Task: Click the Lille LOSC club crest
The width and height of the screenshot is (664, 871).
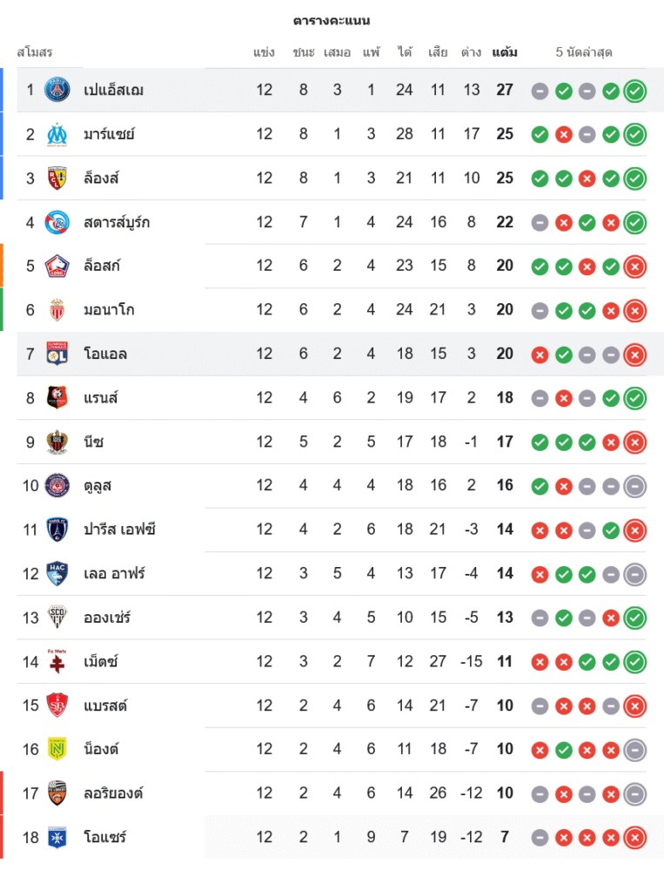Action: click(57, 266)
